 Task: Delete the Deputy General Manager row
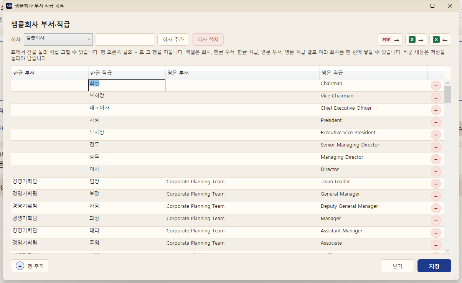[x=436, y=208]
